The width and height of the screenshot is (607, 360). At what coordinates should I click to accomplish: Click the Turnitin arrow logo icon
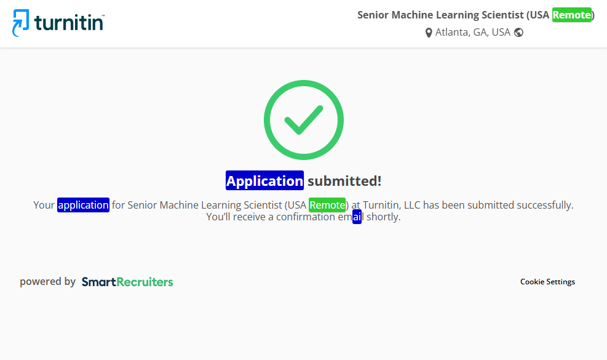[21, 23]
